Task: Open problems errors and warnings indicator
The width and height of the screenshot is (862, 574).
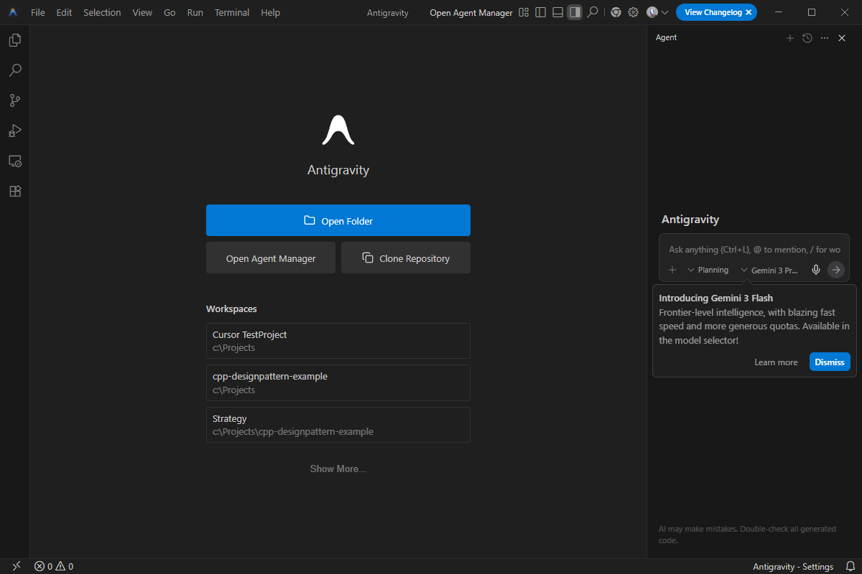Action: coord(54,566)
